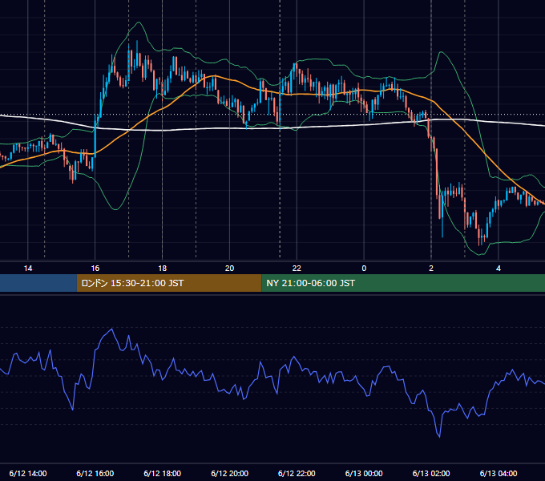Click the 6/13 00:00 date label
545x481 pixels.
364,473
